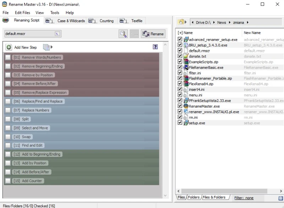Open the Tools menu
Viewport: 284px width, 208px height.
55,12
